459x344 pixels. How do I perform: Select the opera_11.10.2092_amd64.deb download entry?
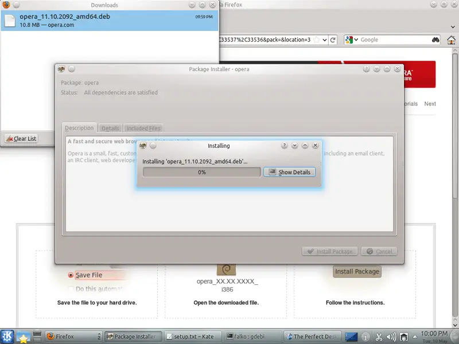pyautogui.click(x=110, y=21)
